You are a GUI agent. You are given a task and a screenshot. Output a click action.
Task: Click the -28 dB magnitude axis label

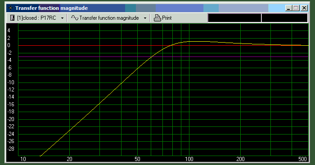coord(11,149)
